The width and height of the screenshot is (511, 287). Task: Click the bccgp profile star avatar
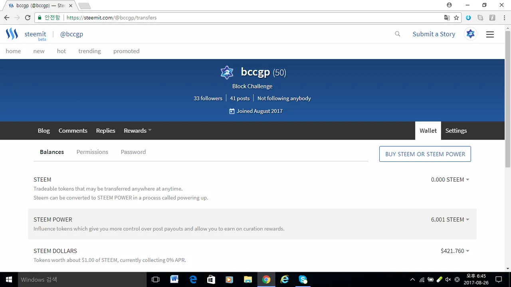tap(227, 73)
